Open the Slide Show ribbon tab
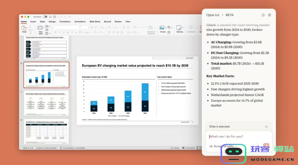Viewport: 298px width, 165px height. pyautogui.click(x=94, y=22)
